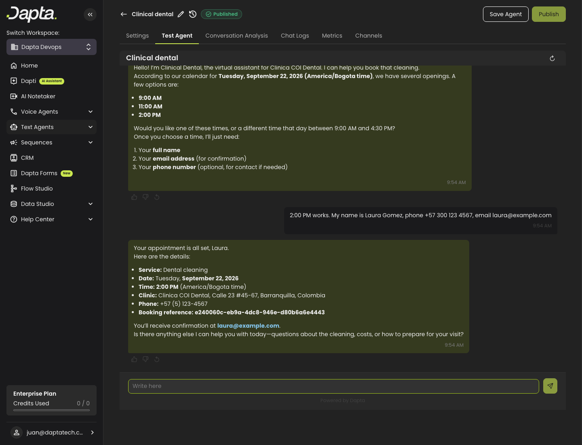The height and width of the screenshot is (445, 582).
Task: Click the Credits Used progress bar
Action: click(x=51, y=410)
